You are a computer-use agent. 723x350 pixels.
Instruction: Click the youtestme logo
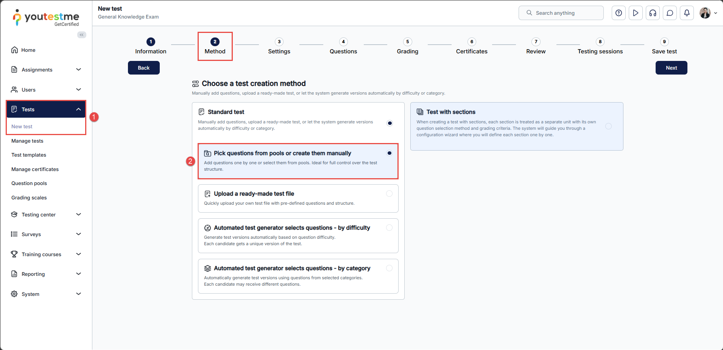pyautogui.click(x=46, y=17)
